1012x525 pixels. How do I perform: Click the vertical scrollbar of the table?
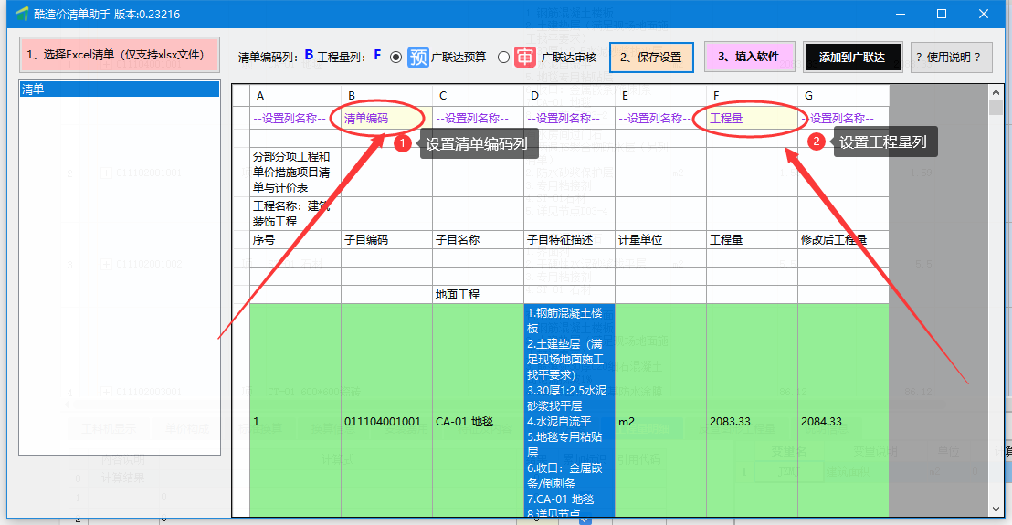(996, 301)
